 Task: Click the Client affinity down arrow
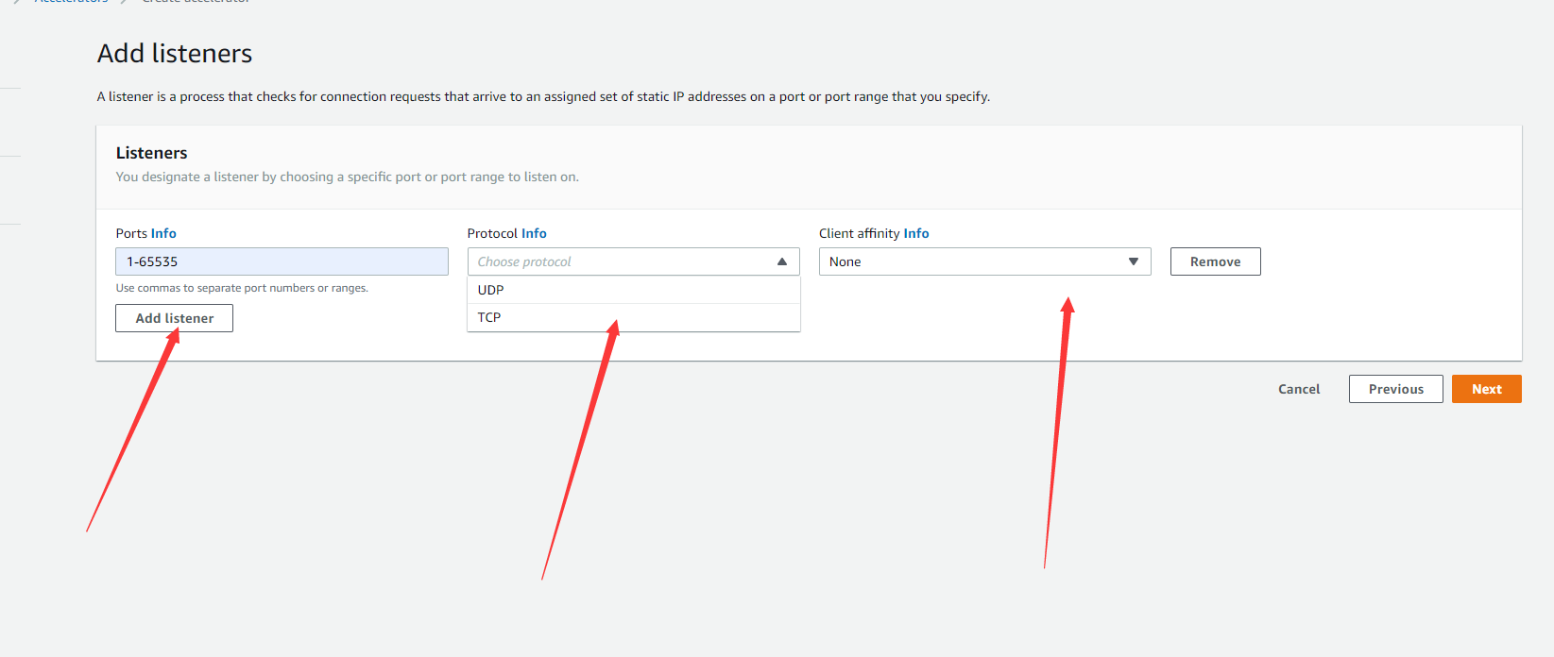[x=1134, y=261]
